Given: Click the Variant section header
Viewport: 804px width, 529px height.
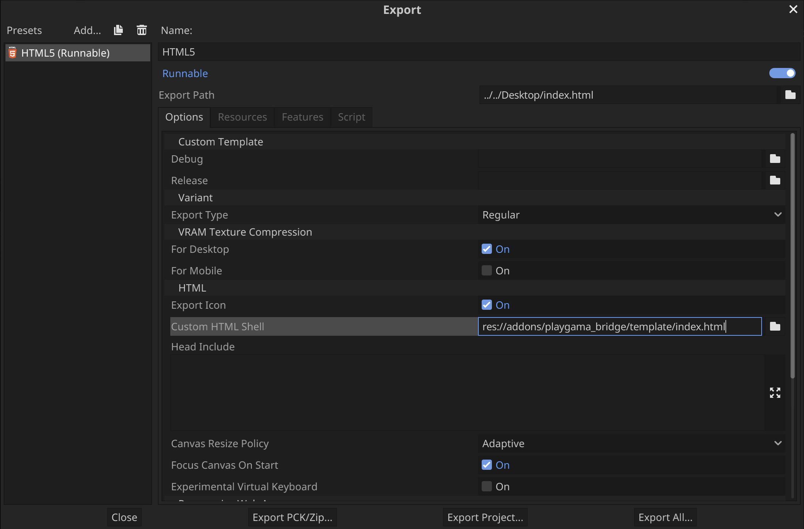Looking at the screenshot, I should [x=475, y=198].
